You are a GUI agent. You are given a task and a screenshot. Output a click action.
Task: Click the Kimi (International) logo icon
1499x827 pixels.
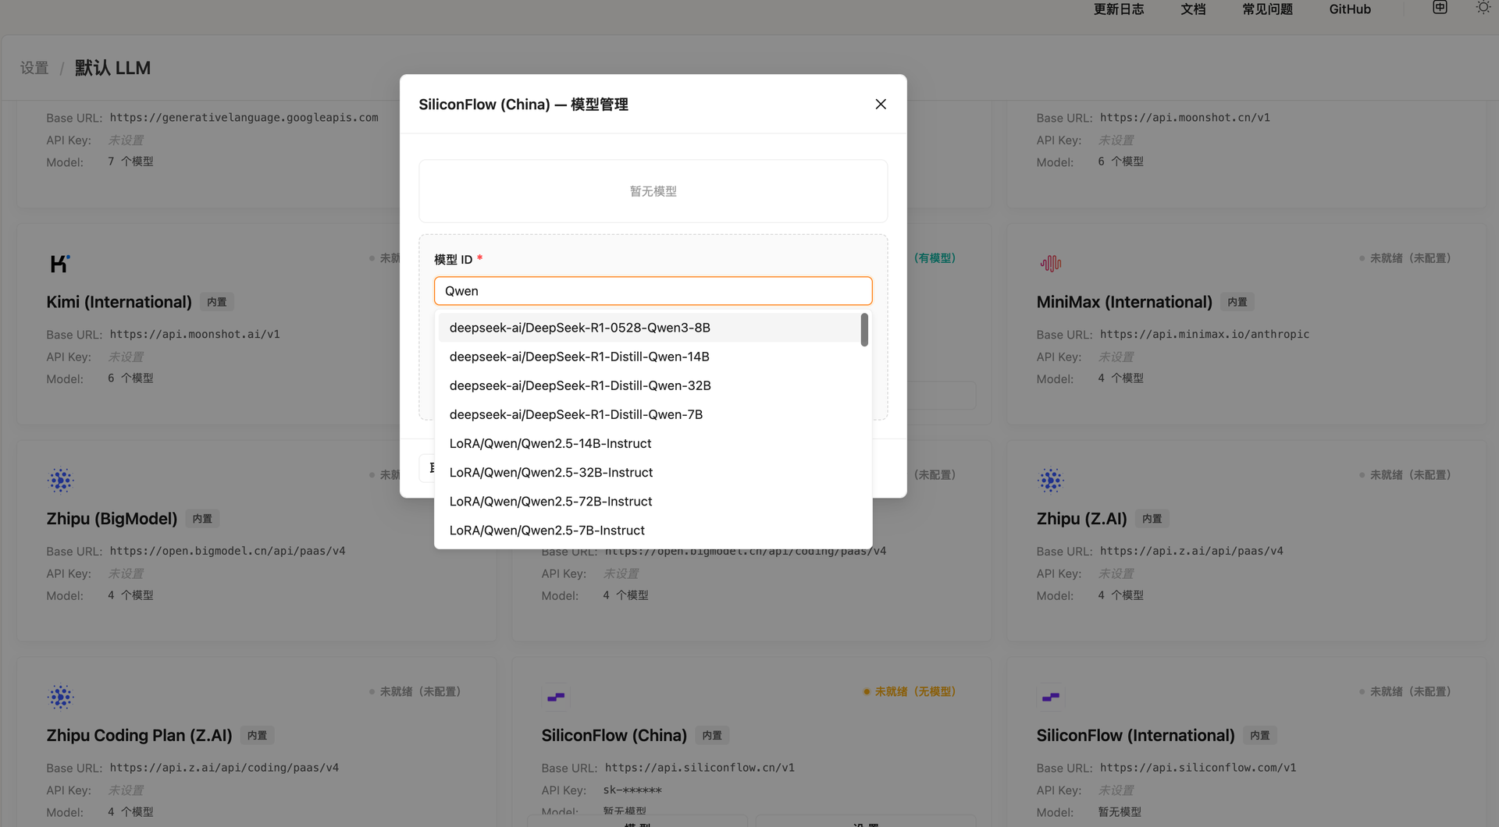click(x=60, y=264)
